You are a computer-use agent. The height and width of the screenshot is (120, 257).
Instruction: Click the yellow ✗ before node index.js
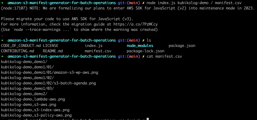point(143,3)
